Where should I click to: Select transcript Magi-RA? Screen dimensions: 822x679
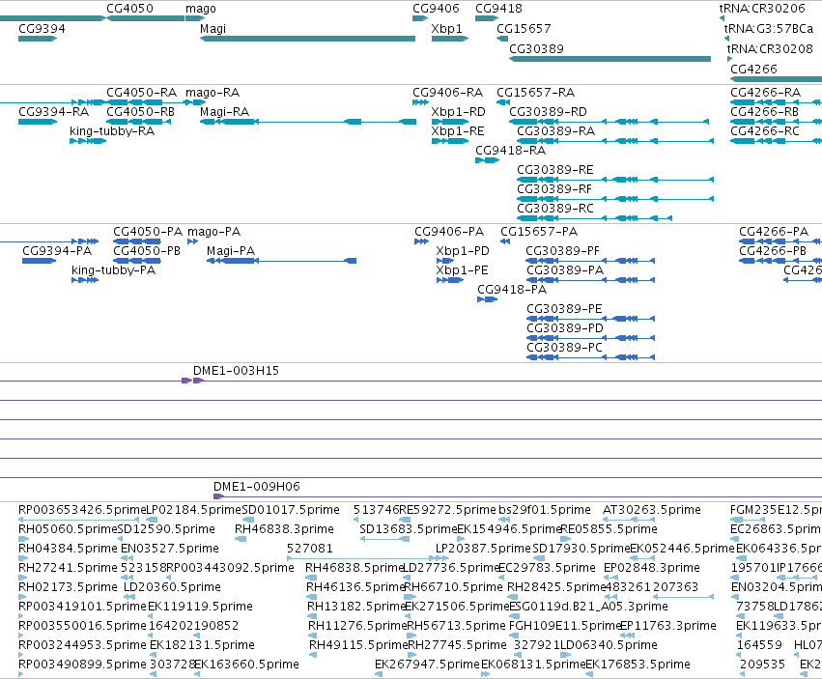[308, 122]
